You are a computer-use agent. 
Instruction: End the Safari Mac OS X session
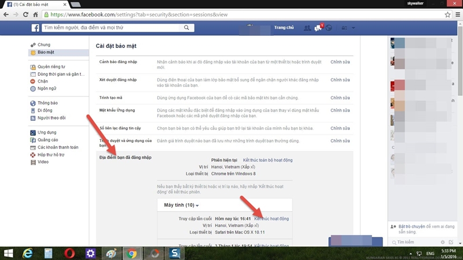tap(271, 219)
